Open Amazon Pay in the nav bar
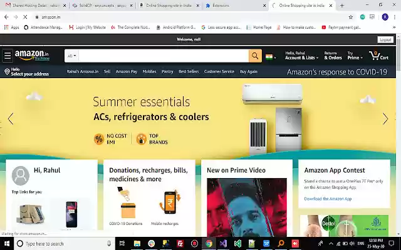This screenshot has width=401, height=250. point(127,72)
